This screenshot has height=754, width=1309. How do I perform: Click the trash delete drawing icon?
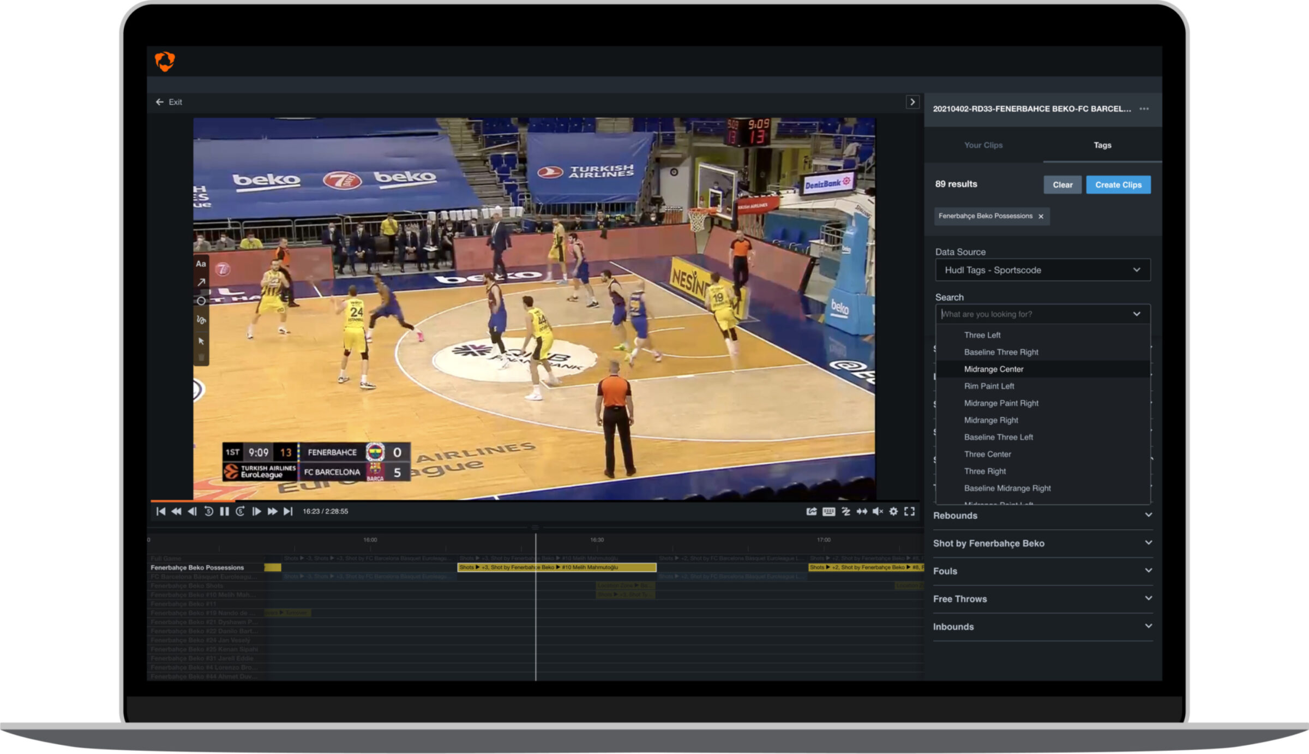click(x=201, y=357)
